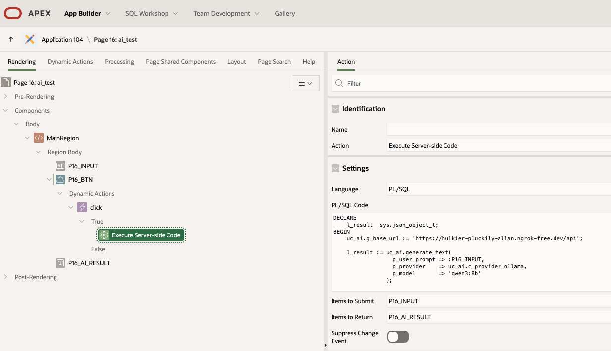Collapse the P16_BTN node chevron

click(49, 180)
